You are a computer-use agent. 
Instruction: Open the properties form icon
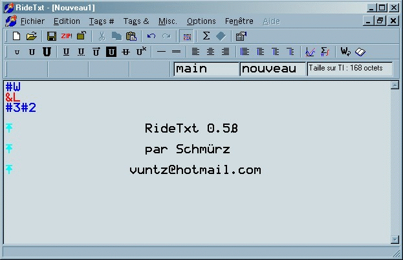coord(241,36)
